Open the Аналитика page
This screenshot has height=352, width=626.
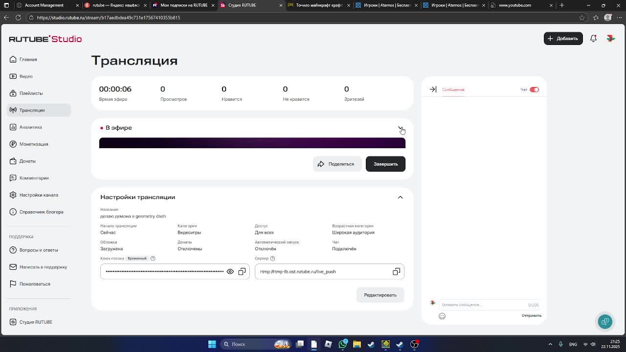(39, 127)
